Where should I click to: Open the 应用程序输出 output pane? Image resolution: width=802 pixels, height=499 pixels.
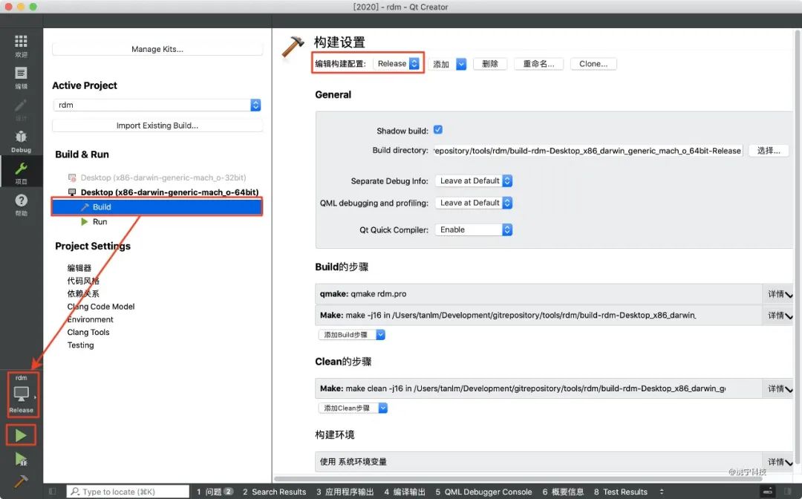[x=345, y=492]
